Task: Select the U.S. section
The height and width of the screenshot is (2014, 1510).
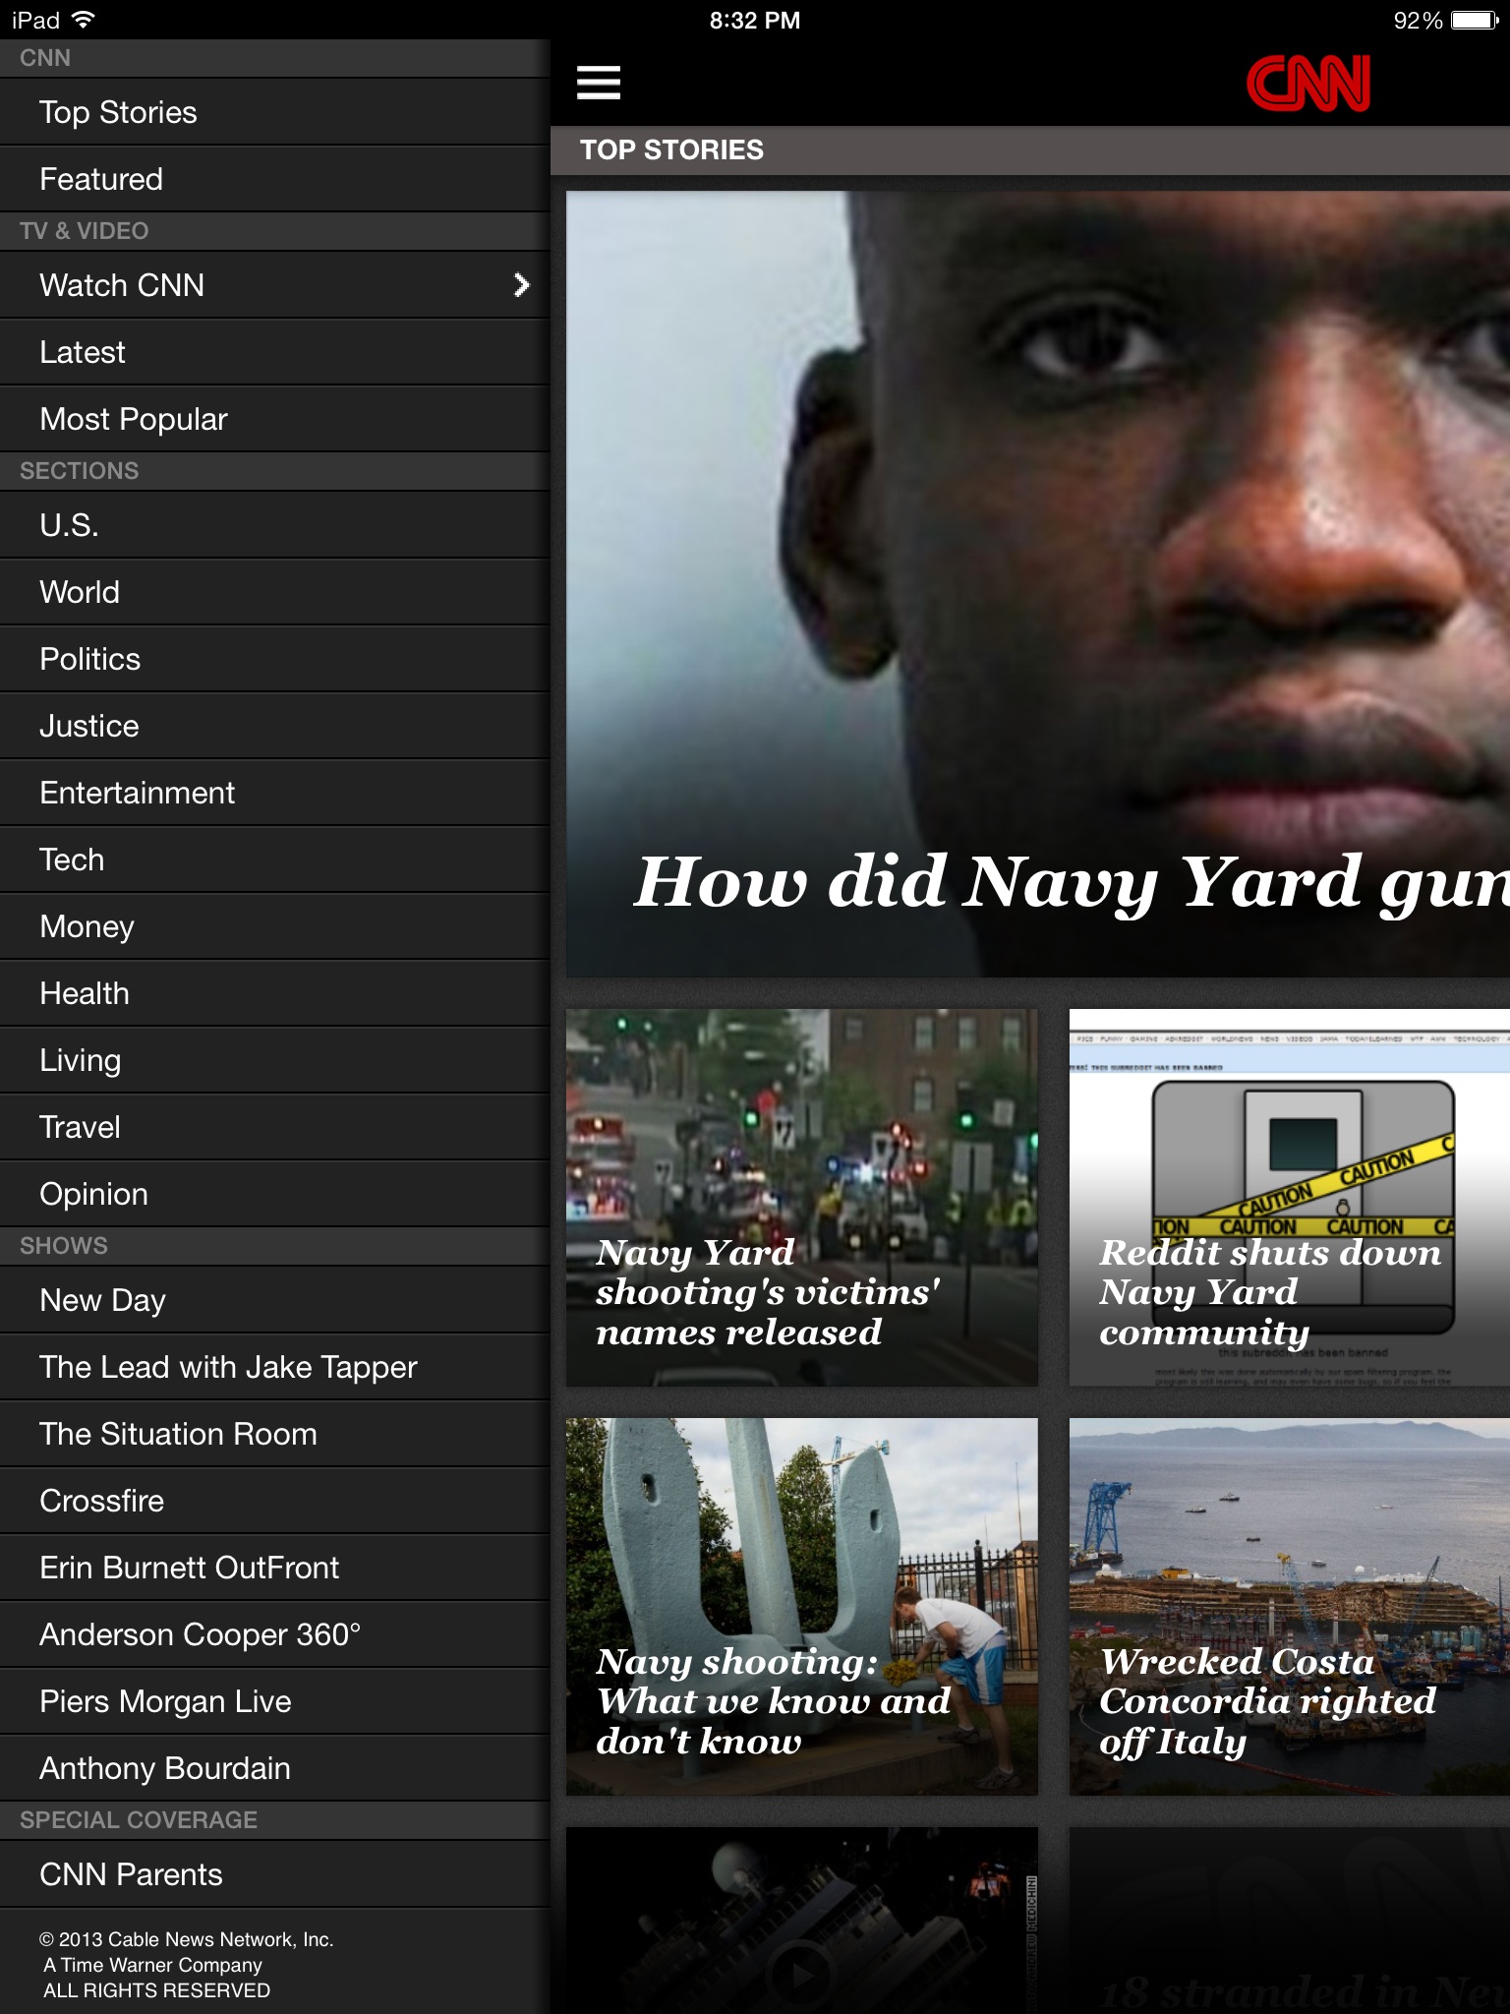Action: click(x=274, y=525)
